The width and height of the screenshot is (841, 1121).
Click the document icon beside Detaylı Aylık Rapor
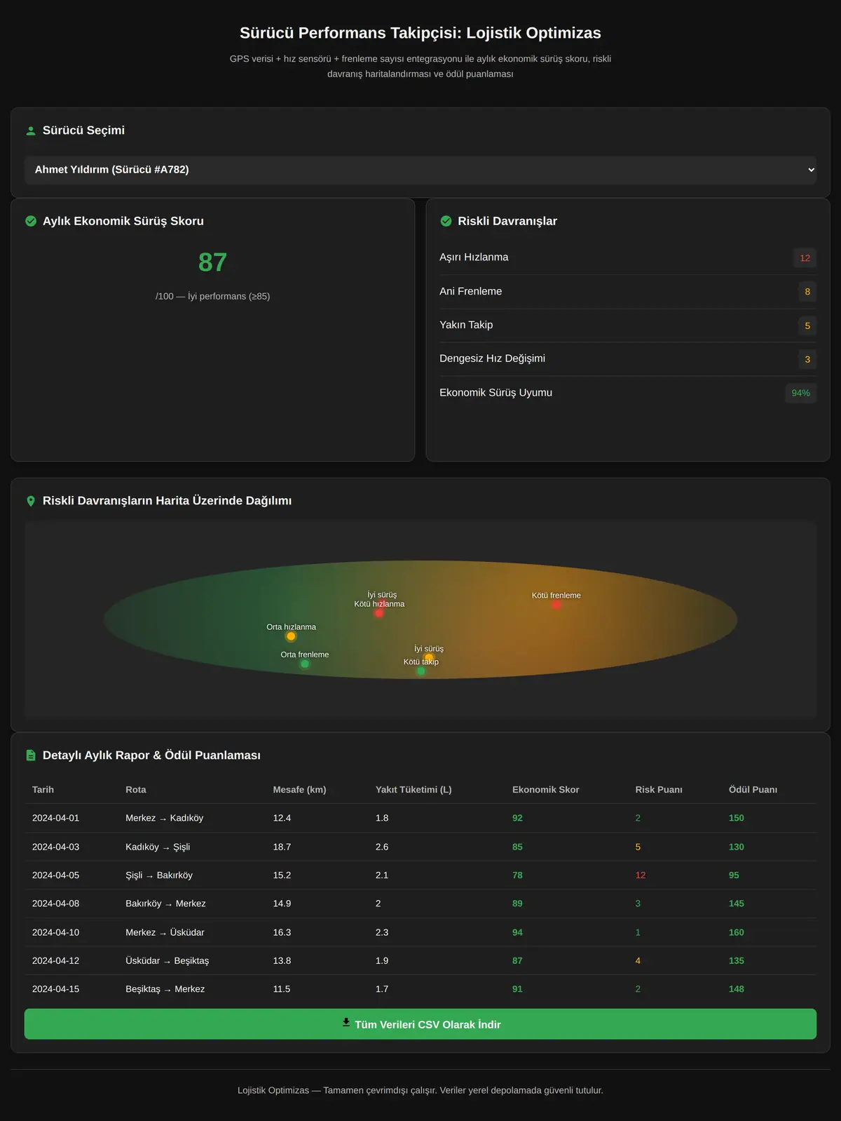(x=31, y=756)
